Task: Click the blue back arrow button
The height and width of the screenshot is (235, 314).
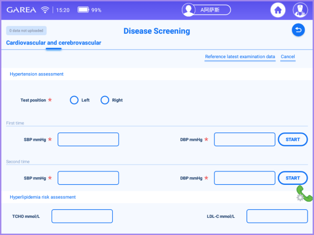Action: (x=298, y=30)
